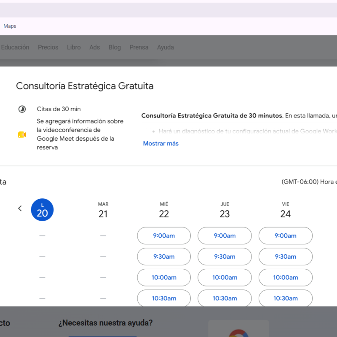
Task: Book 9:00am slot on Friday 24
Action: click(286, 236)
